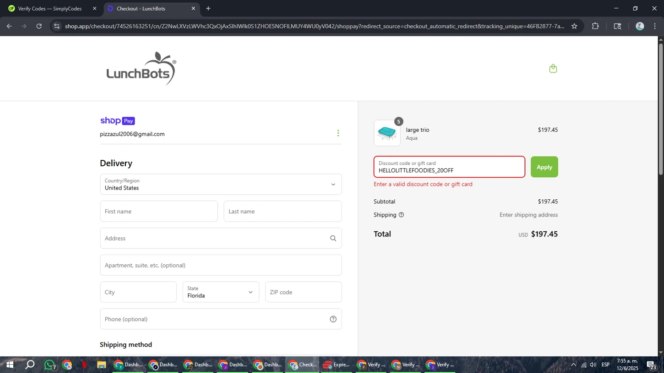Click the Apartment, suite field

pos(221,265)
